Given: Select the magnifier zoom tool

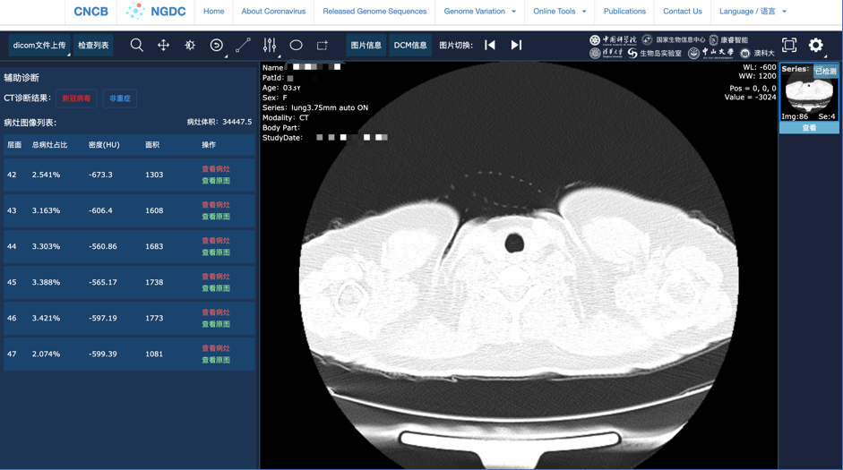Looking at the screenshot, I should 137,45.
